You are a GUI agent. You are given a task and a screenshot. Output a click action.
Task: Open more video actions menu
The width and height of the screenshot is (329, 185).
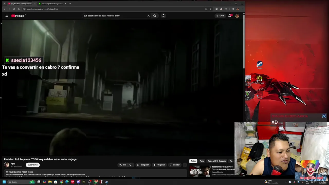185,165
